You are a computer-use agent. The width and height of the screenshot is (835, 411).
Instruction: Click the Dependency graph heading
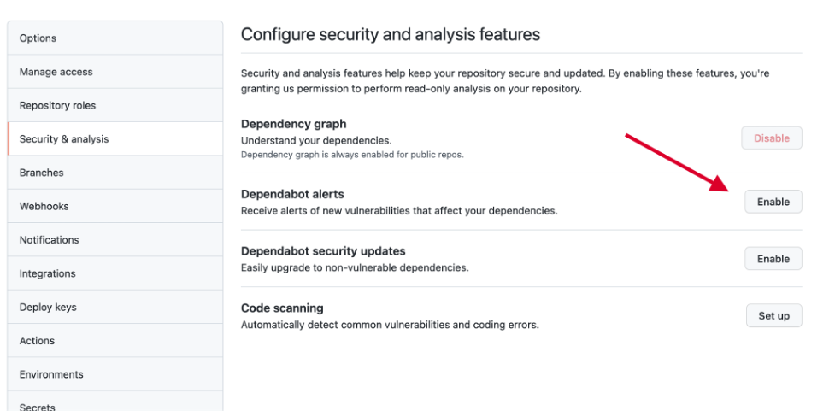click(294, 124)
